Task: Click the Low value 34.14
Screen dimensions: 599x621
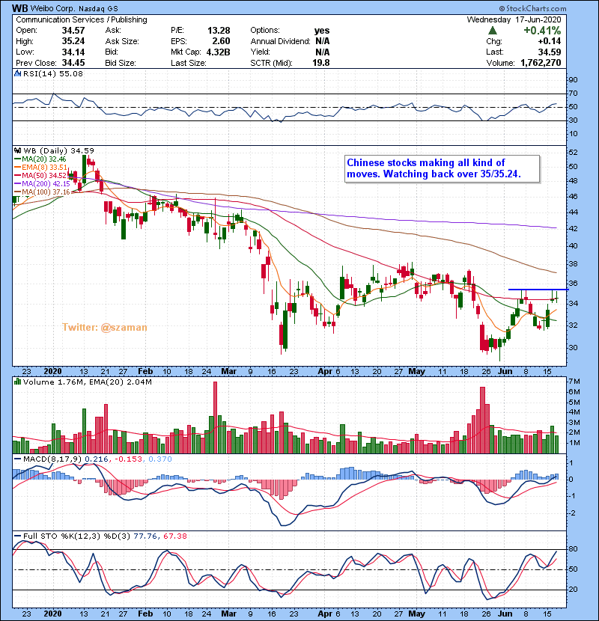Action: pyautogui.click(x=73, y=52)
